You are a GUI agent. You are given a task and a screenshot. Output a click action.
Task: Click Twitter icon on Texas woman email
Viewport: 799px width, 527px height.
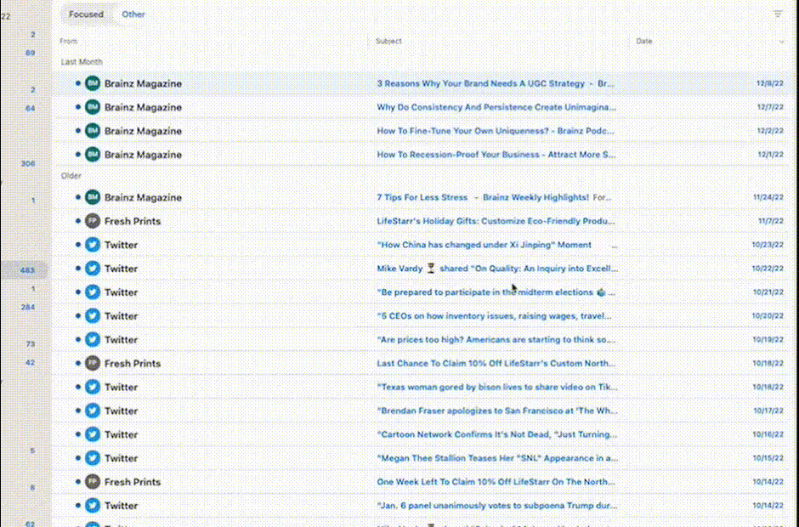93,387
